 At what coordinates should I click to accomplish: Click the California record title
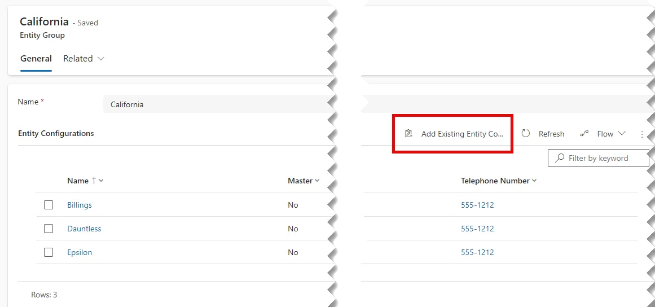[x=44, y=21]
